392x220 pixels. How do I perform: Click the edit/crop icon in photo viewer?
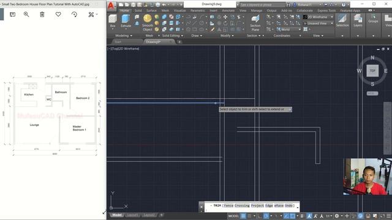pos(91,15)
